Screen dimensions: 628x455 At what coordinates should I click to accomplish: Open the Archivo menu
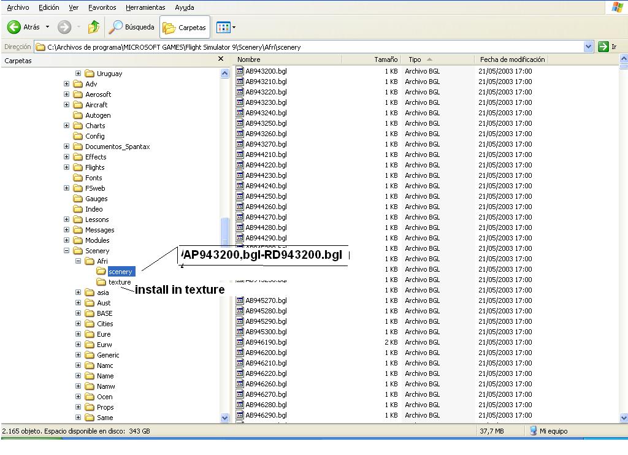coord(18,7)
